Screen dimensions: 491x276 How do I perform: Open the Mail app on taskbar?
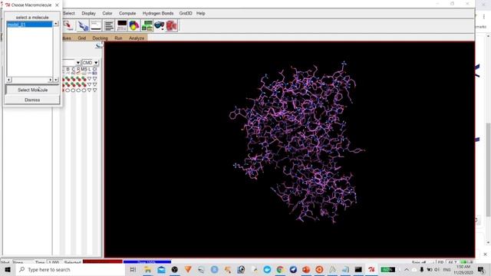click(161, 269)
